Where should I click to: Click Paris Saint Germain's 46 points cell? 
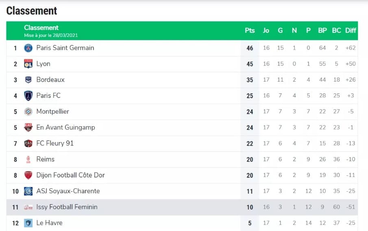coord(250,48)
